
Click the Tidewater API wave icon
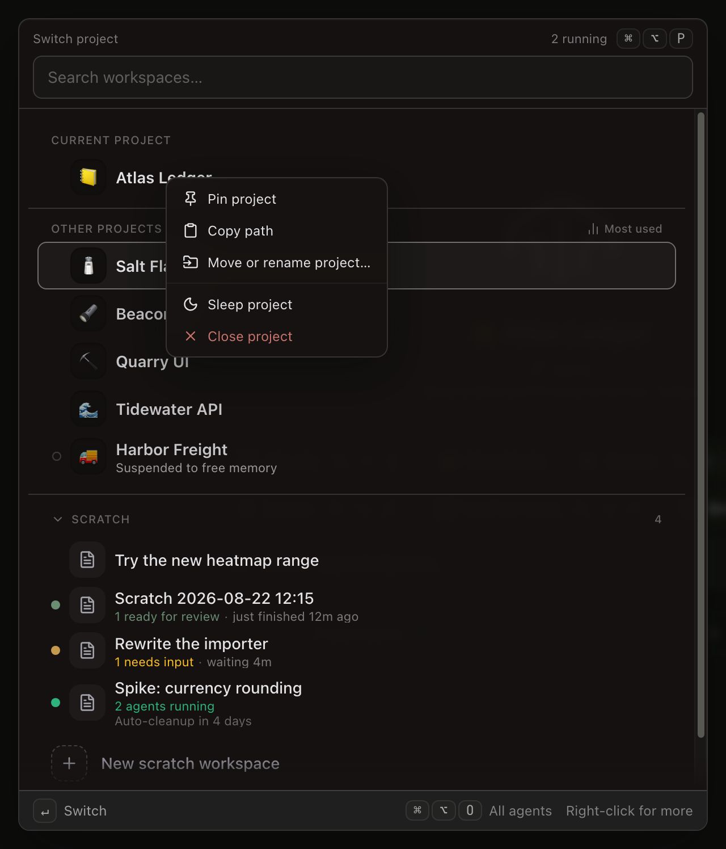coord(88,409)
